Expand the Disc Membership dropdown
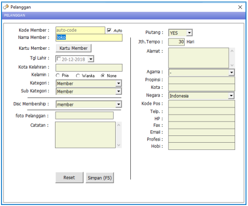This screenshot has height=206, width=248. 118,104
